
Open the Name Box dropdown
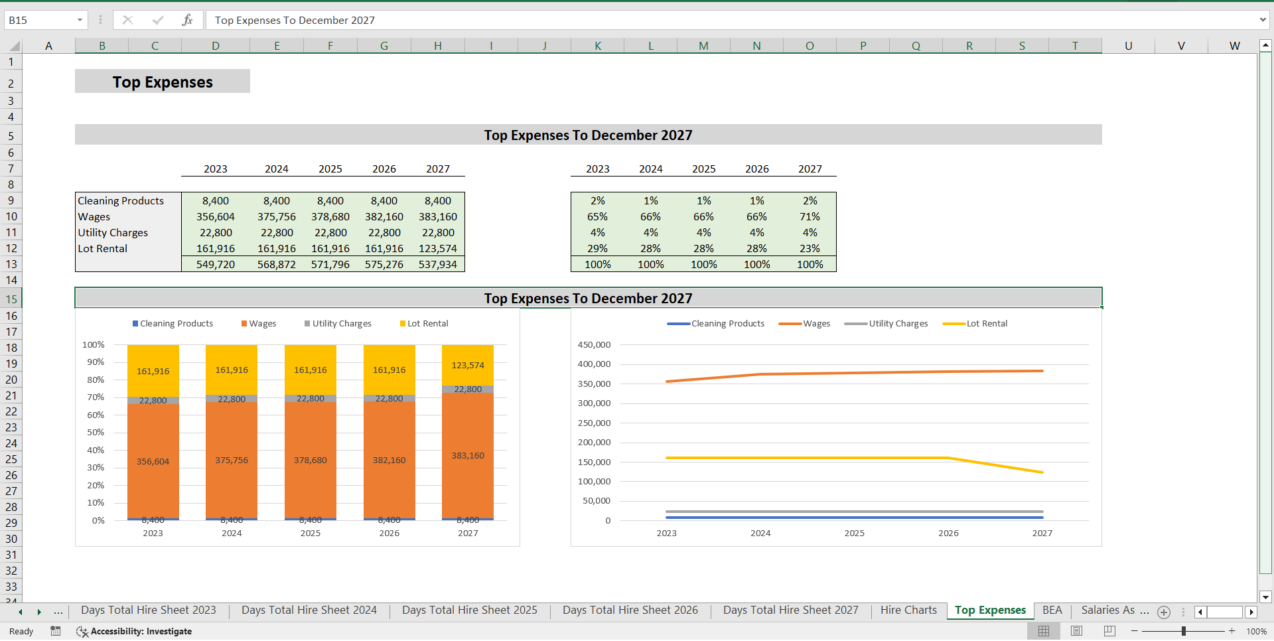tap(79, 20)
